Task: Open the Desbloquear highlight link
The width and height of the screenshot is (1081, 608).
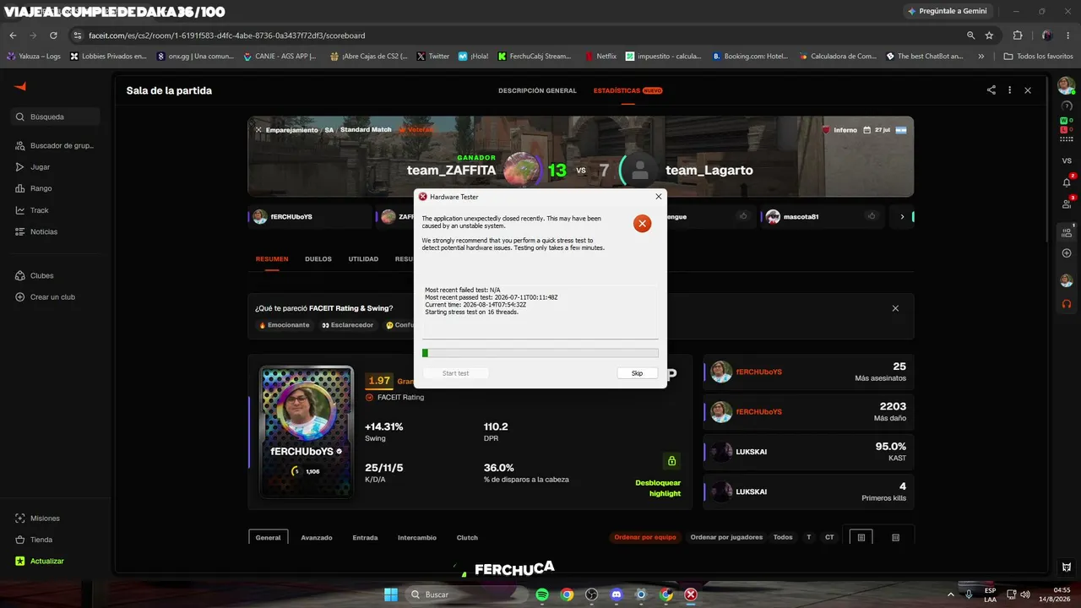Action: point(658,488)
